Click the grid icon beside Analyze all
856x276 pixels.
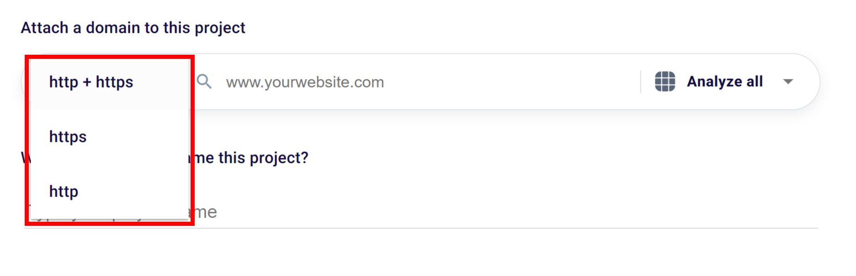[x=665, y=82]
